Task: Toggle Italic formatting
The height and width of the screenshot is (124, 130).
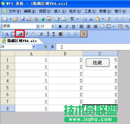Action: [x=67, y=26]
